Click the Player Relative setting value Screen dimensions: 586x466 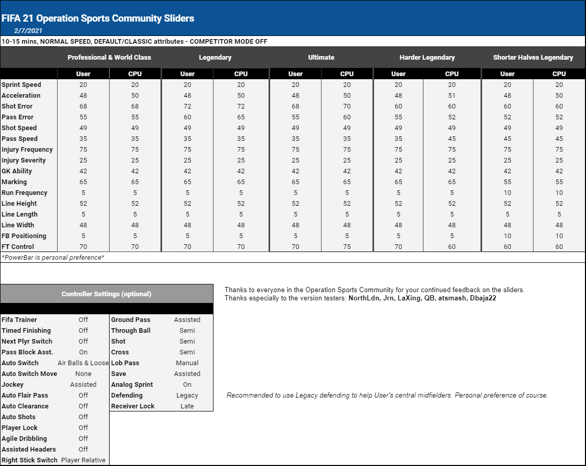tap(83, 460)
